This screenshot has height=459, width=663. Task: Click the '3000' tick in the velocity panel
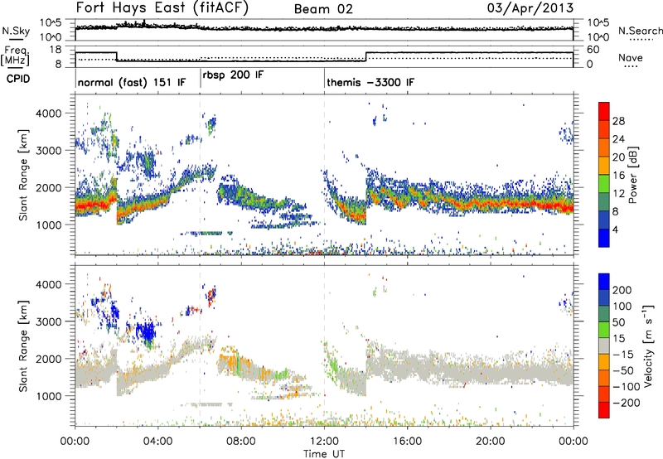[49, 321]
